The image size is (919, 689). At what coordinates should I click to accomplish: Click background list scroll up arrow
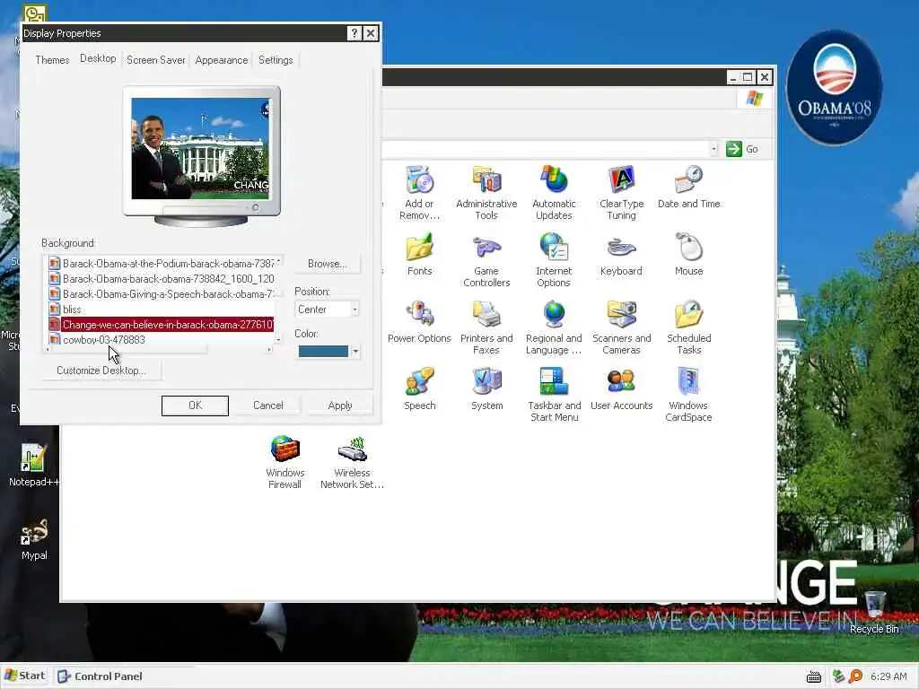click(279, 261)
